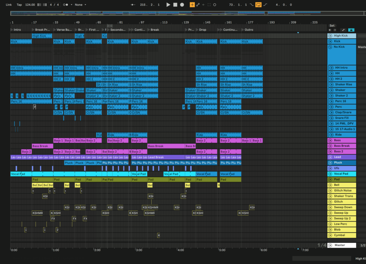Jump to next locator arrow
Image resolution: width=366 pixels, height=264 pixels.
335,30
